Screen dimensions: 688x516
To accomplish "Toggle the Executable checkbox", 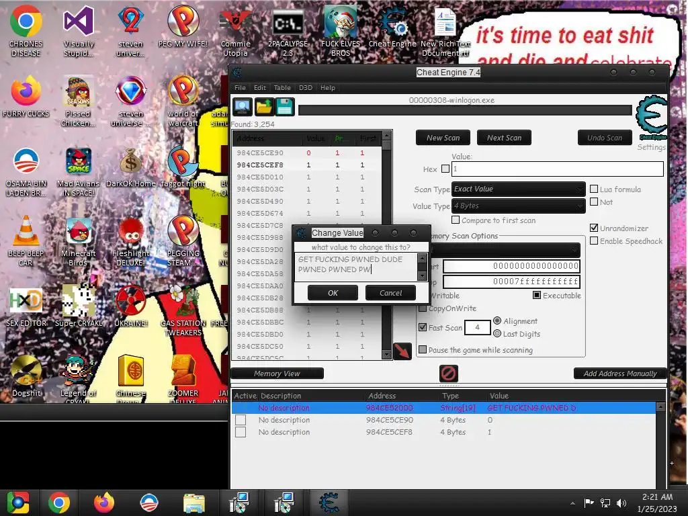I will tap(537, 296).
